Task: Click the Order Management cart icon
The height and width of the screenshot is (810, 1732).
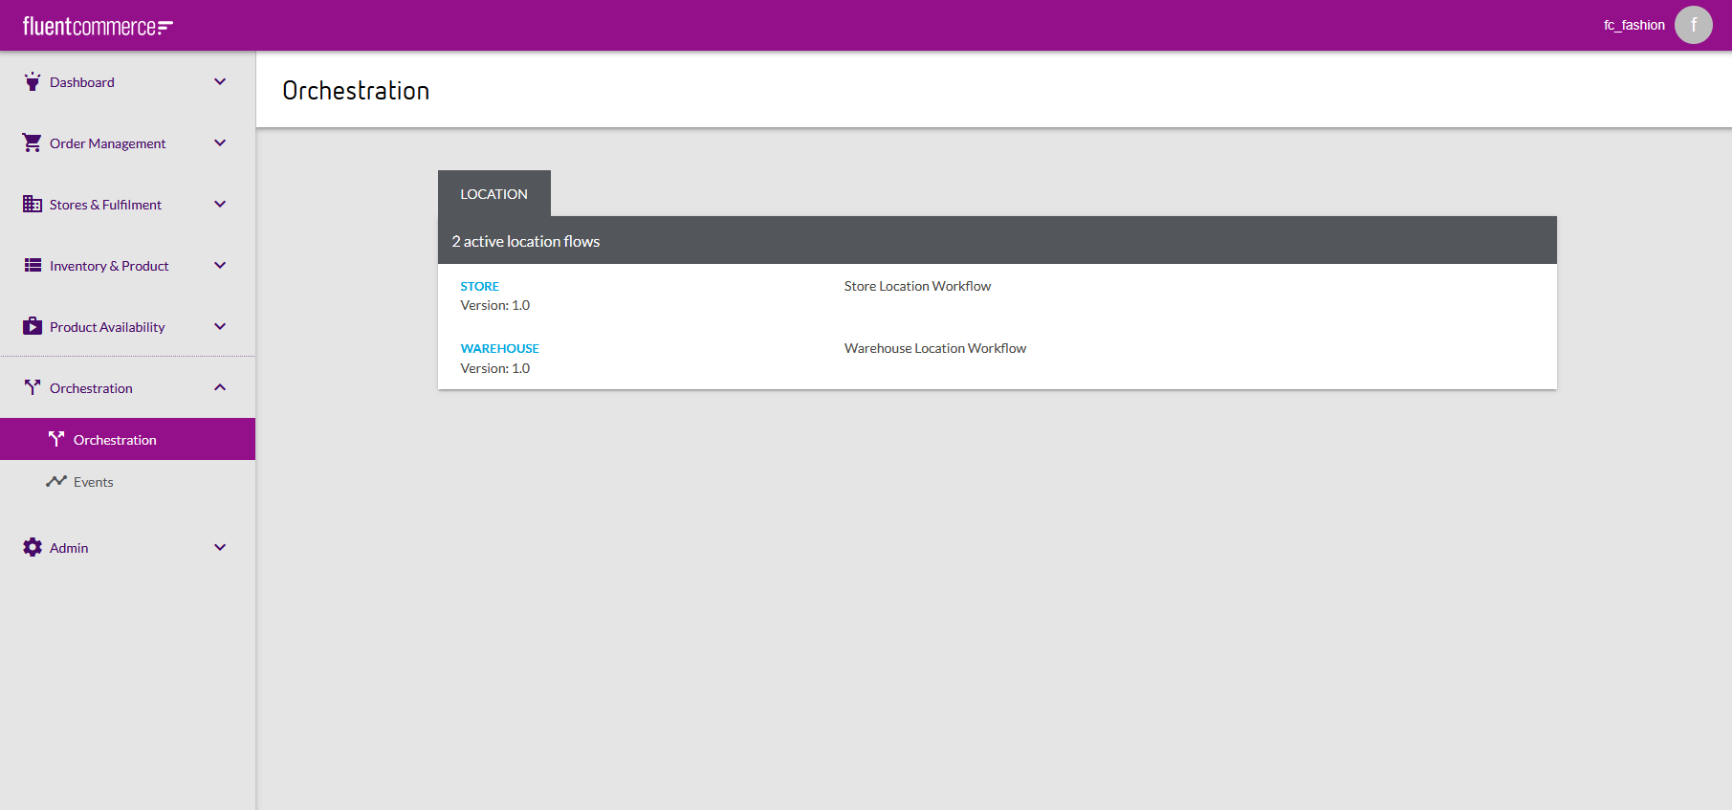Action: tap(33, 142)
